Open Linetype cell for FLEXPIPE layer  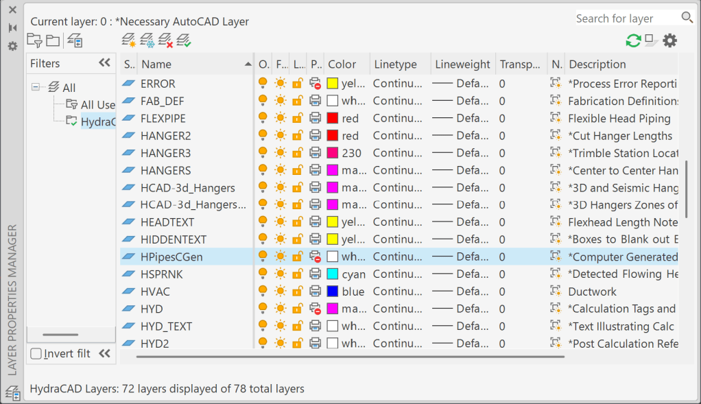pyautogui.click(x=397, y=119)
